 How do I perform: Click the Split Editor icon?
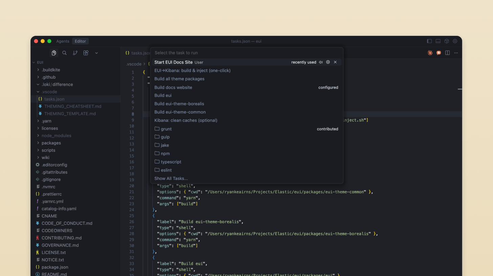(447, 53)
